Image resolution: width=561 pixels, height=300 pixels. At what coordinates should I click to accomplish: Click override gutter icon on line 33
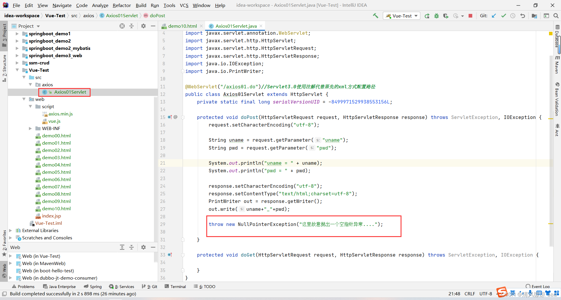pyautogui.click(x=170, y=255)
